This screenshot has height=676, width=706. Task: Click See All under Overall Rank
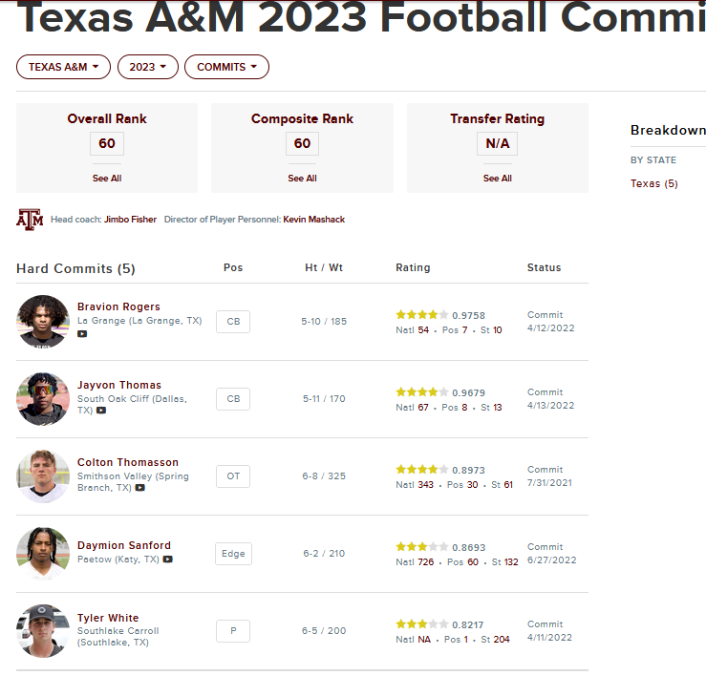point(107,179)
